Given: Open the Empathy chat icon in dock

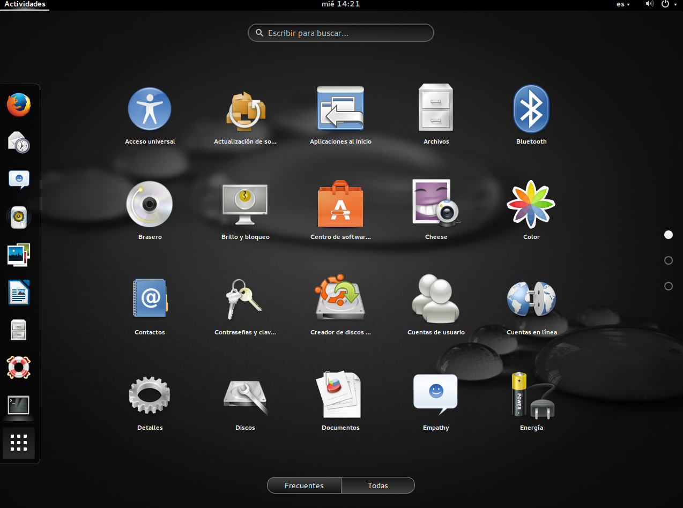Looking at the screenshot, I should pyautogui.click(x=19, y=180).
